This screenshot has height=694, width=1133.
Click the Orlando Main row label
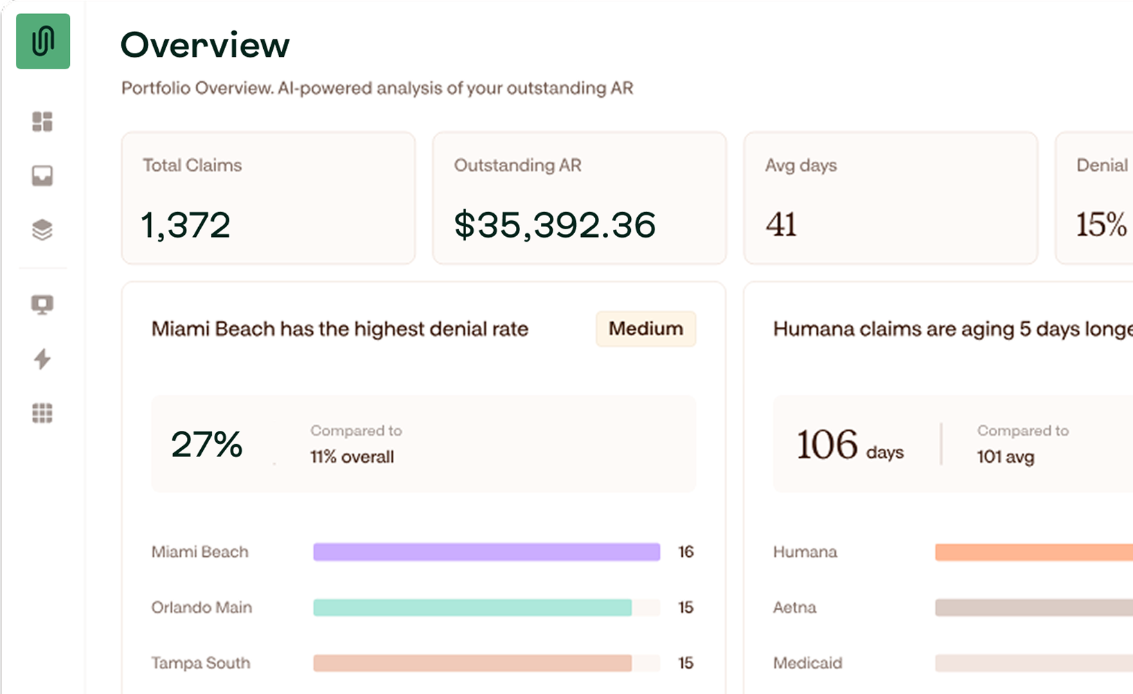click(202, 607)
